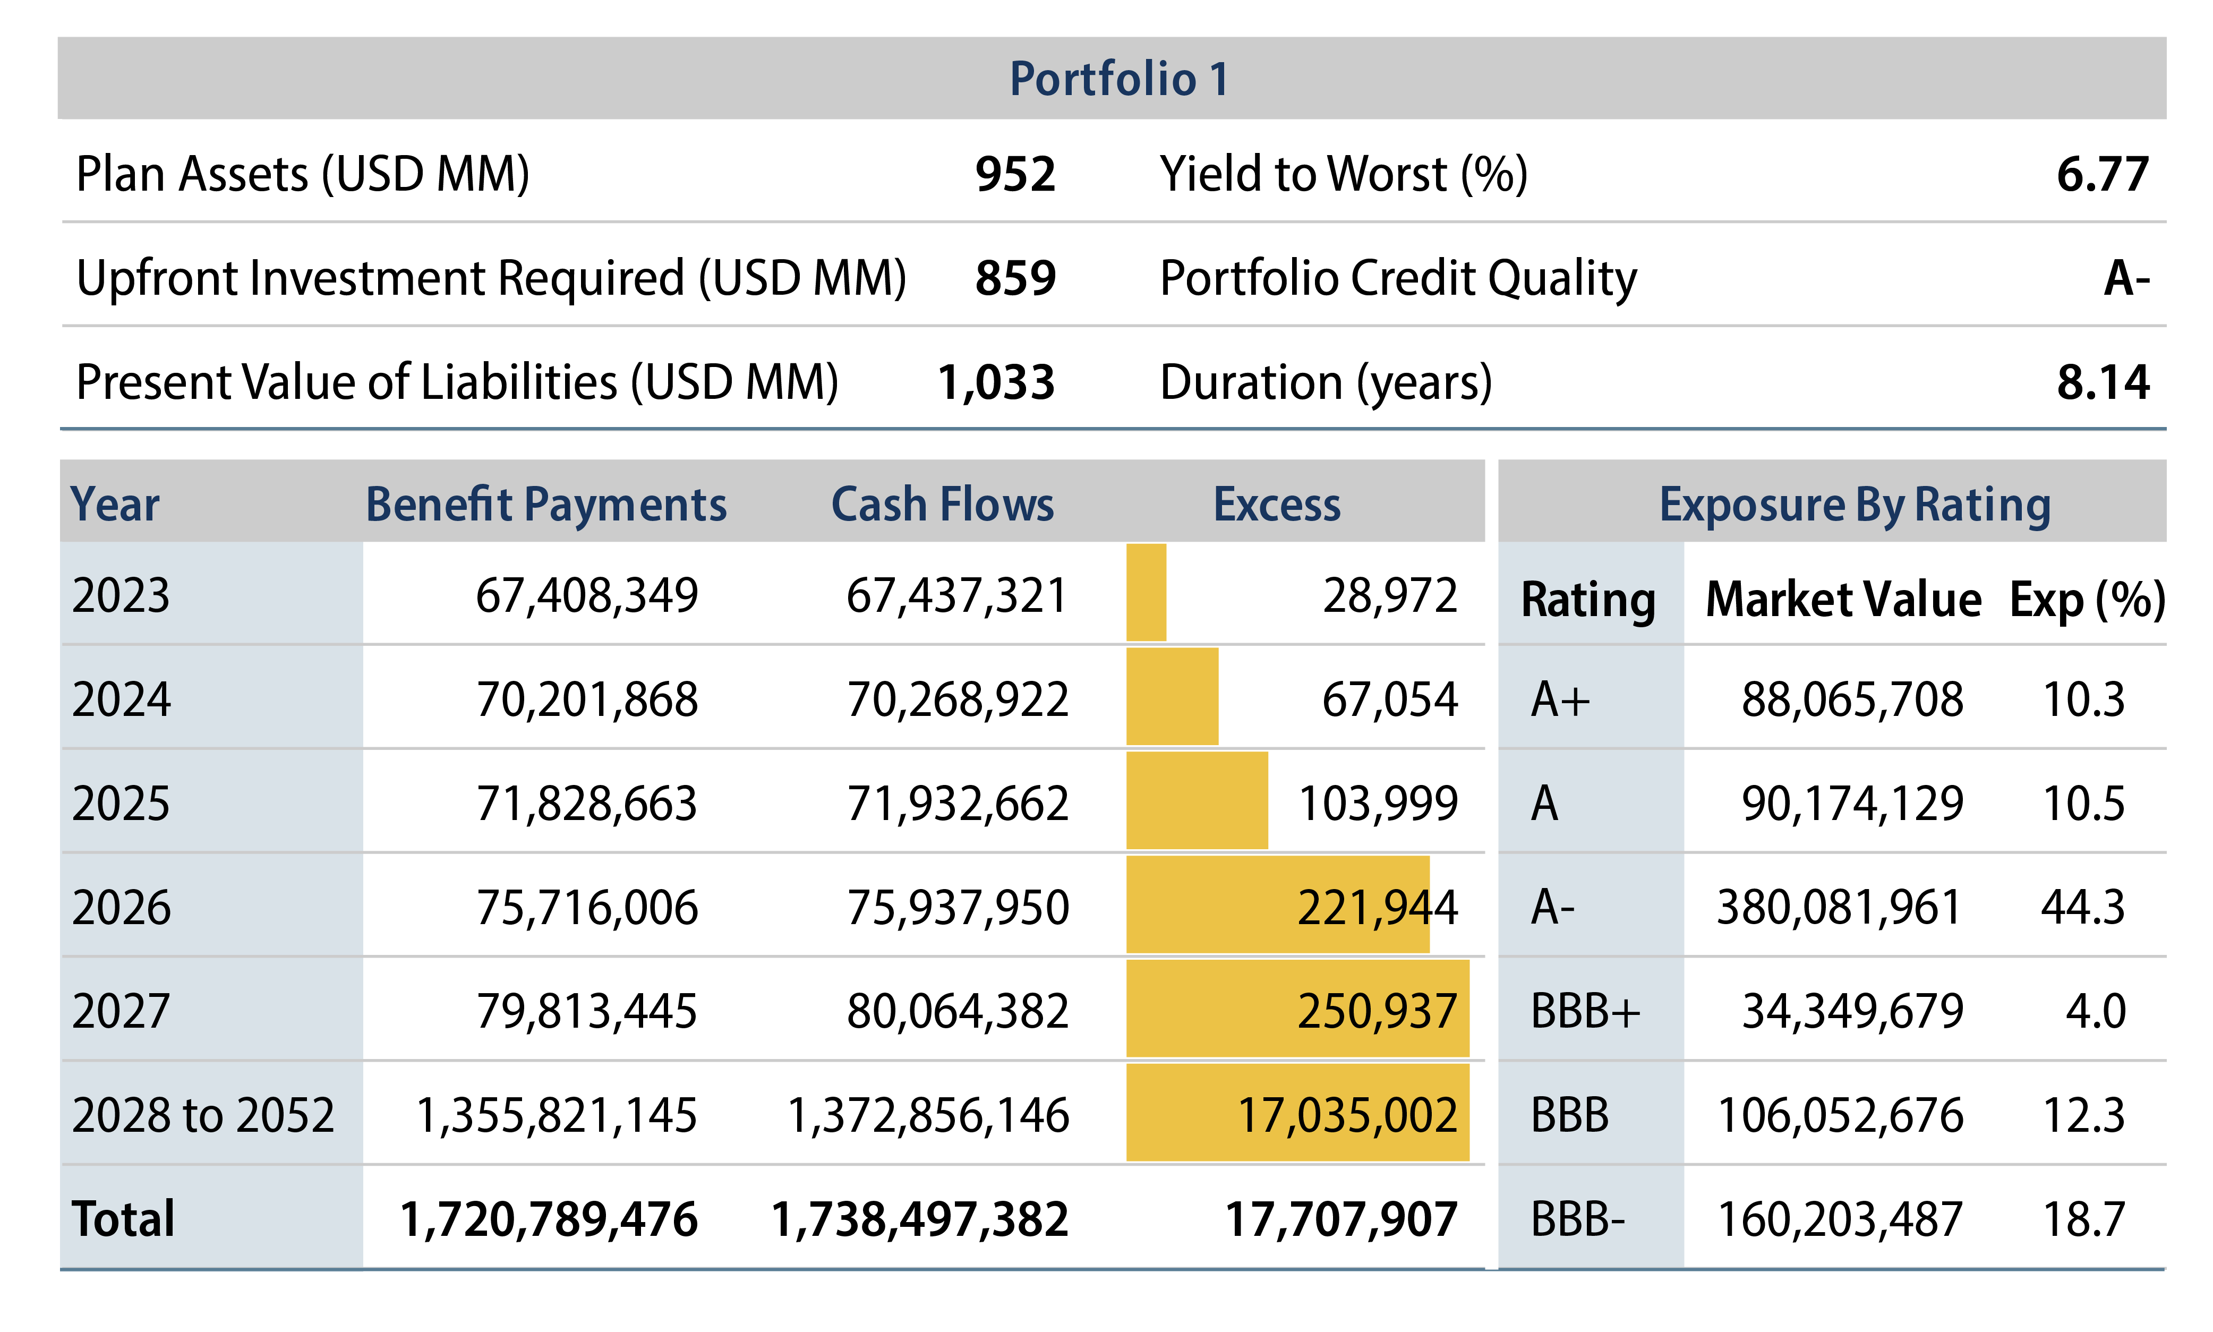The width and height of the screenshot is (2213, 1332).
Task: Click the duration value 8.14
Action: pos(2103,382)
